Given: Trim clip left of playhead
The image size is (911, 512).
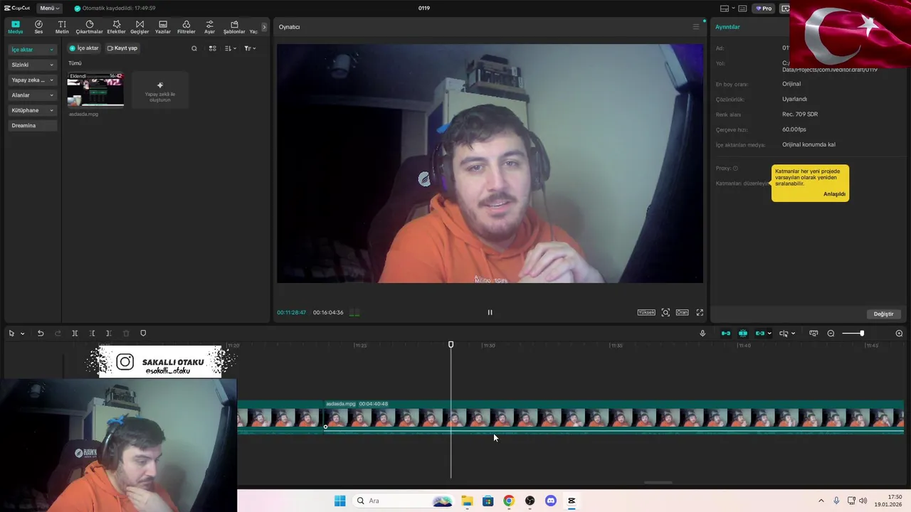Looking at the screenshot, I should pyautogui.click(x=92, y=334).
